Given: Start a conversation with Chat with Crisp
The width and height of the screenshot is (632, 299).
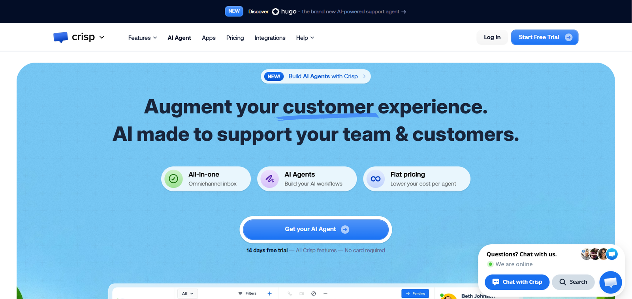Looking at the screenshot, I should tap(517, 282).
